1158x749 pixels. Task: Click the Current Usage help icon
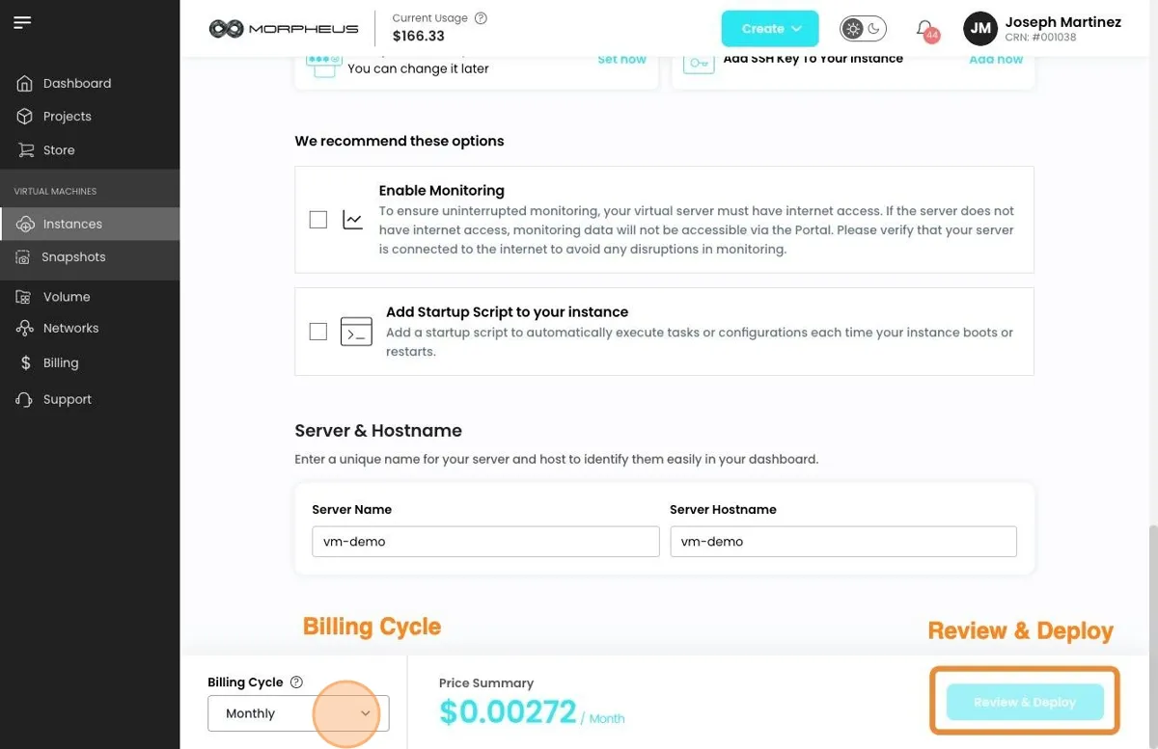click(482, 18)
